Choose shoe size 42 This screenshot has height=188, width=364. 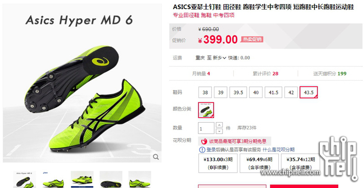coord(291,92)
